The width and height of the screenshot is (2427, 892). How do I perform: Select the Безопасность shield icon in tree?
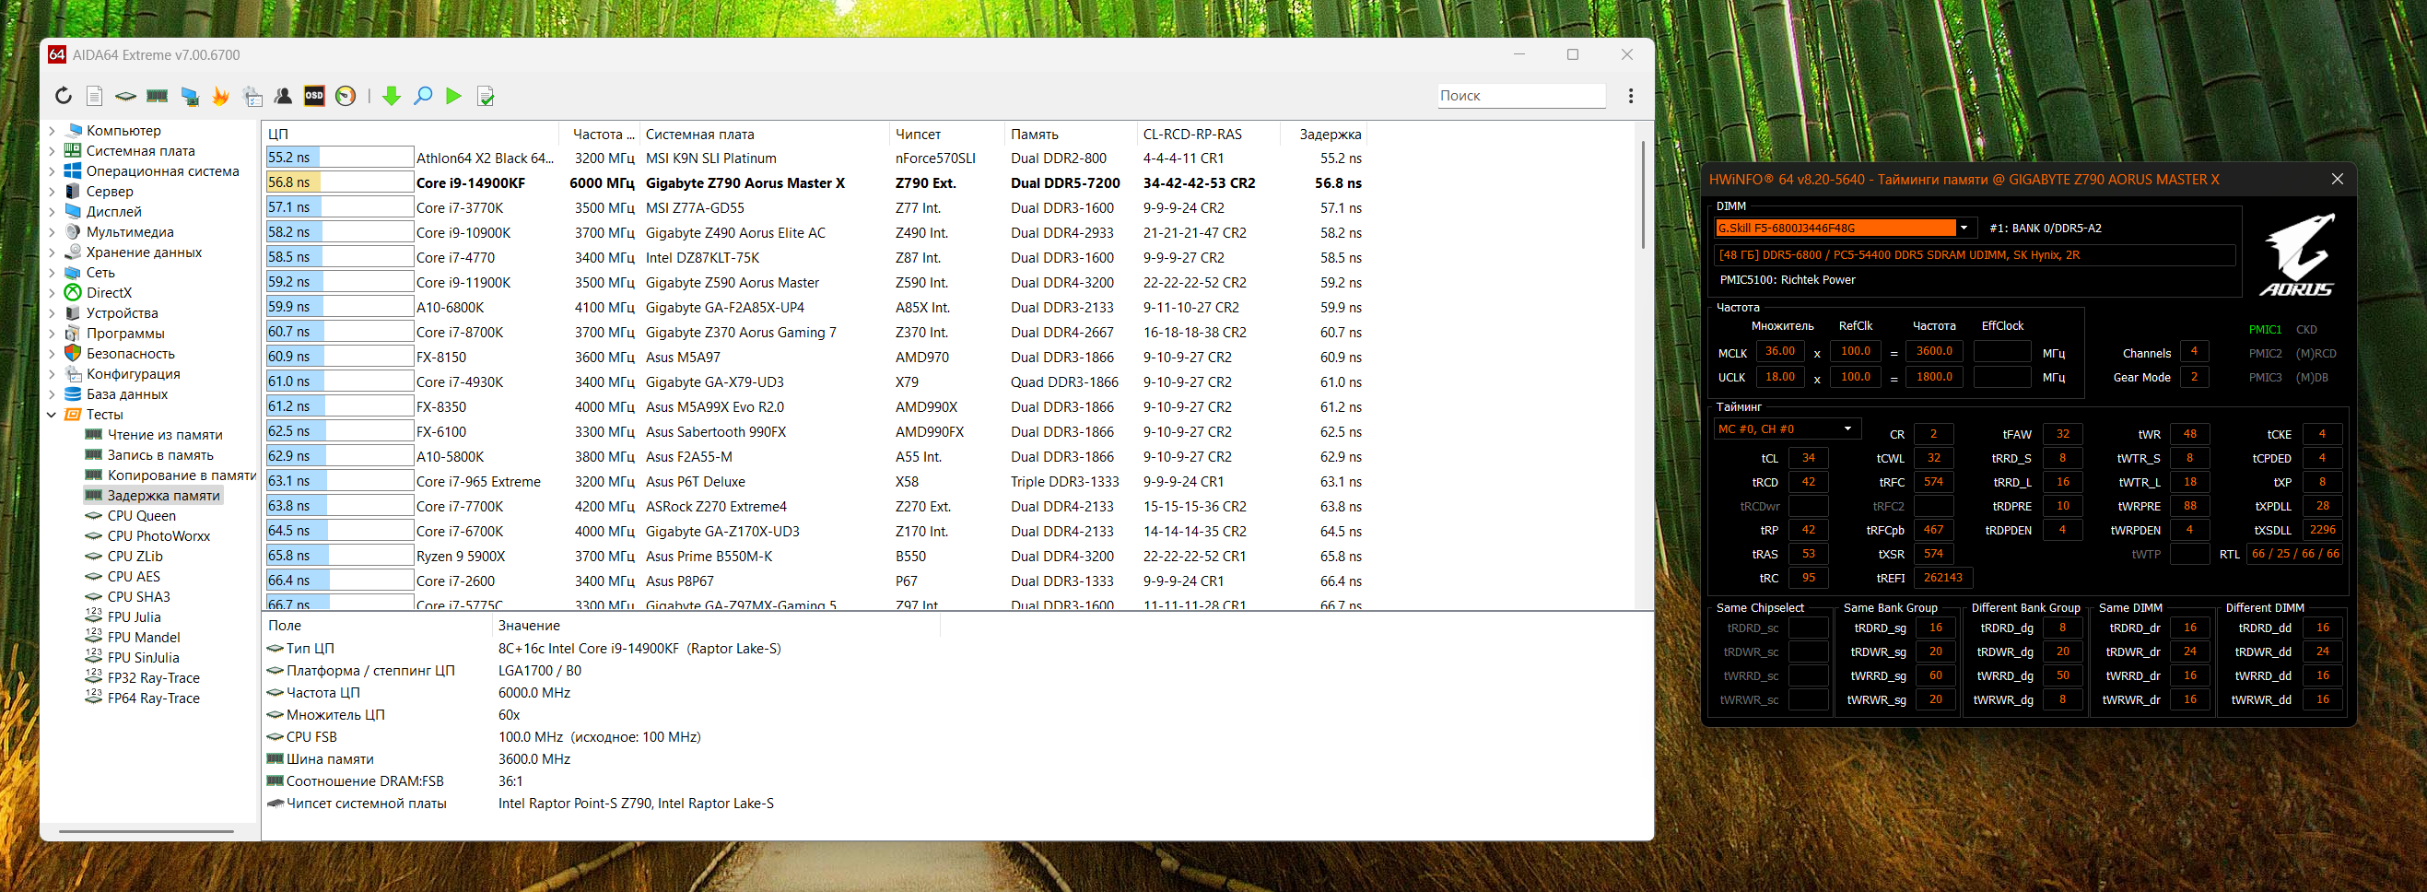click(73, 353)
